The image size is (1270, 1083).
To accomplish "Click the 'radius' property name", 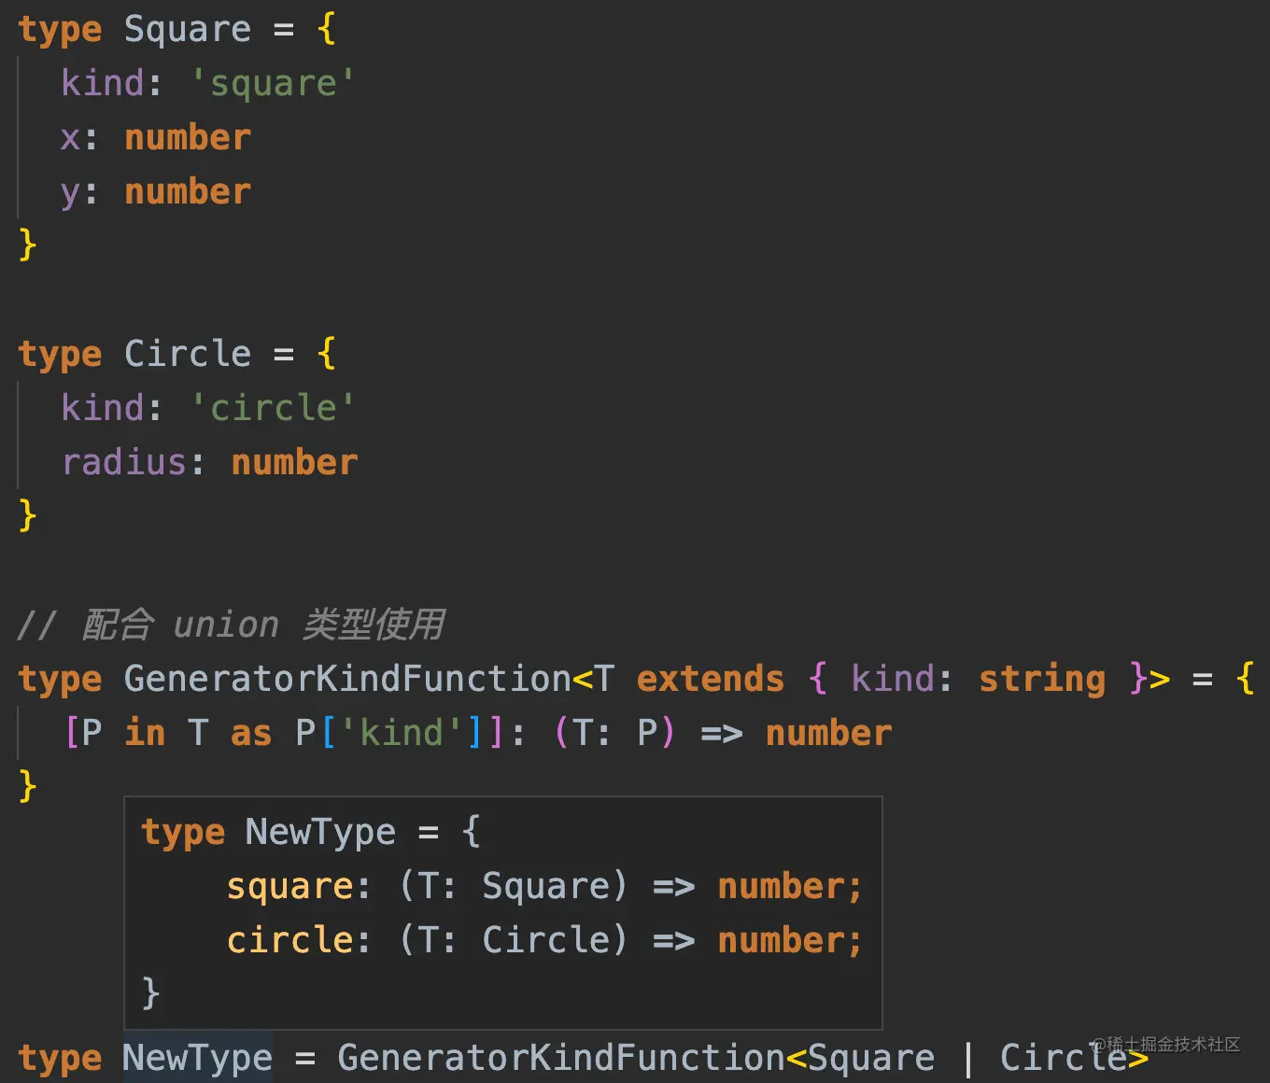I will click(x=124, y=462).
